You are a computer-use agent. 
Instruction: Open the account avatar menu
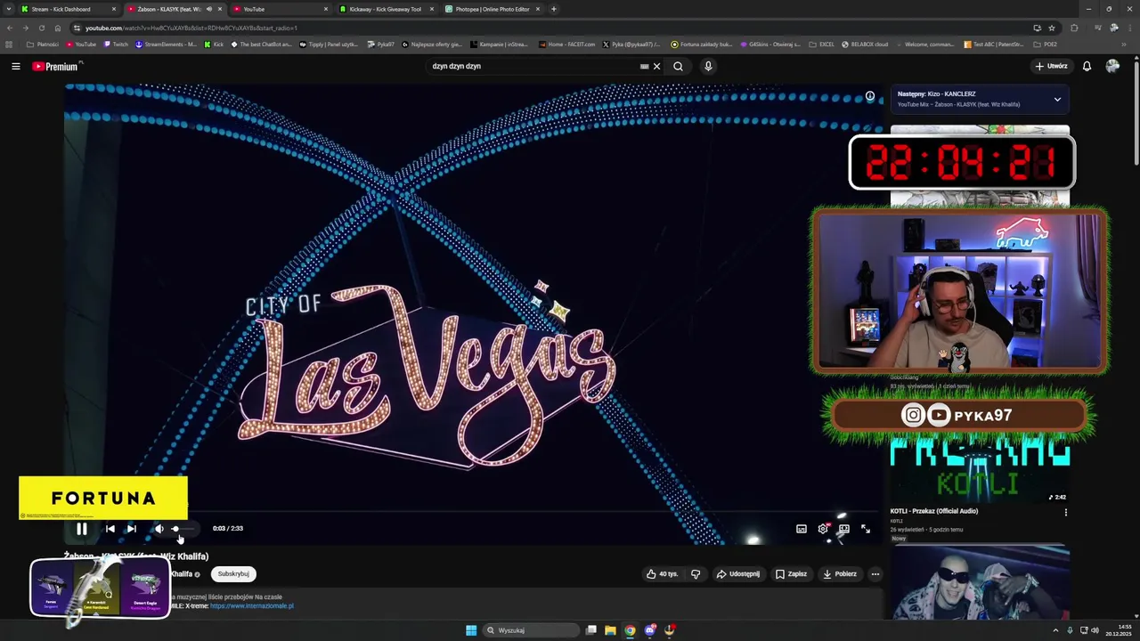(1112, 66)
